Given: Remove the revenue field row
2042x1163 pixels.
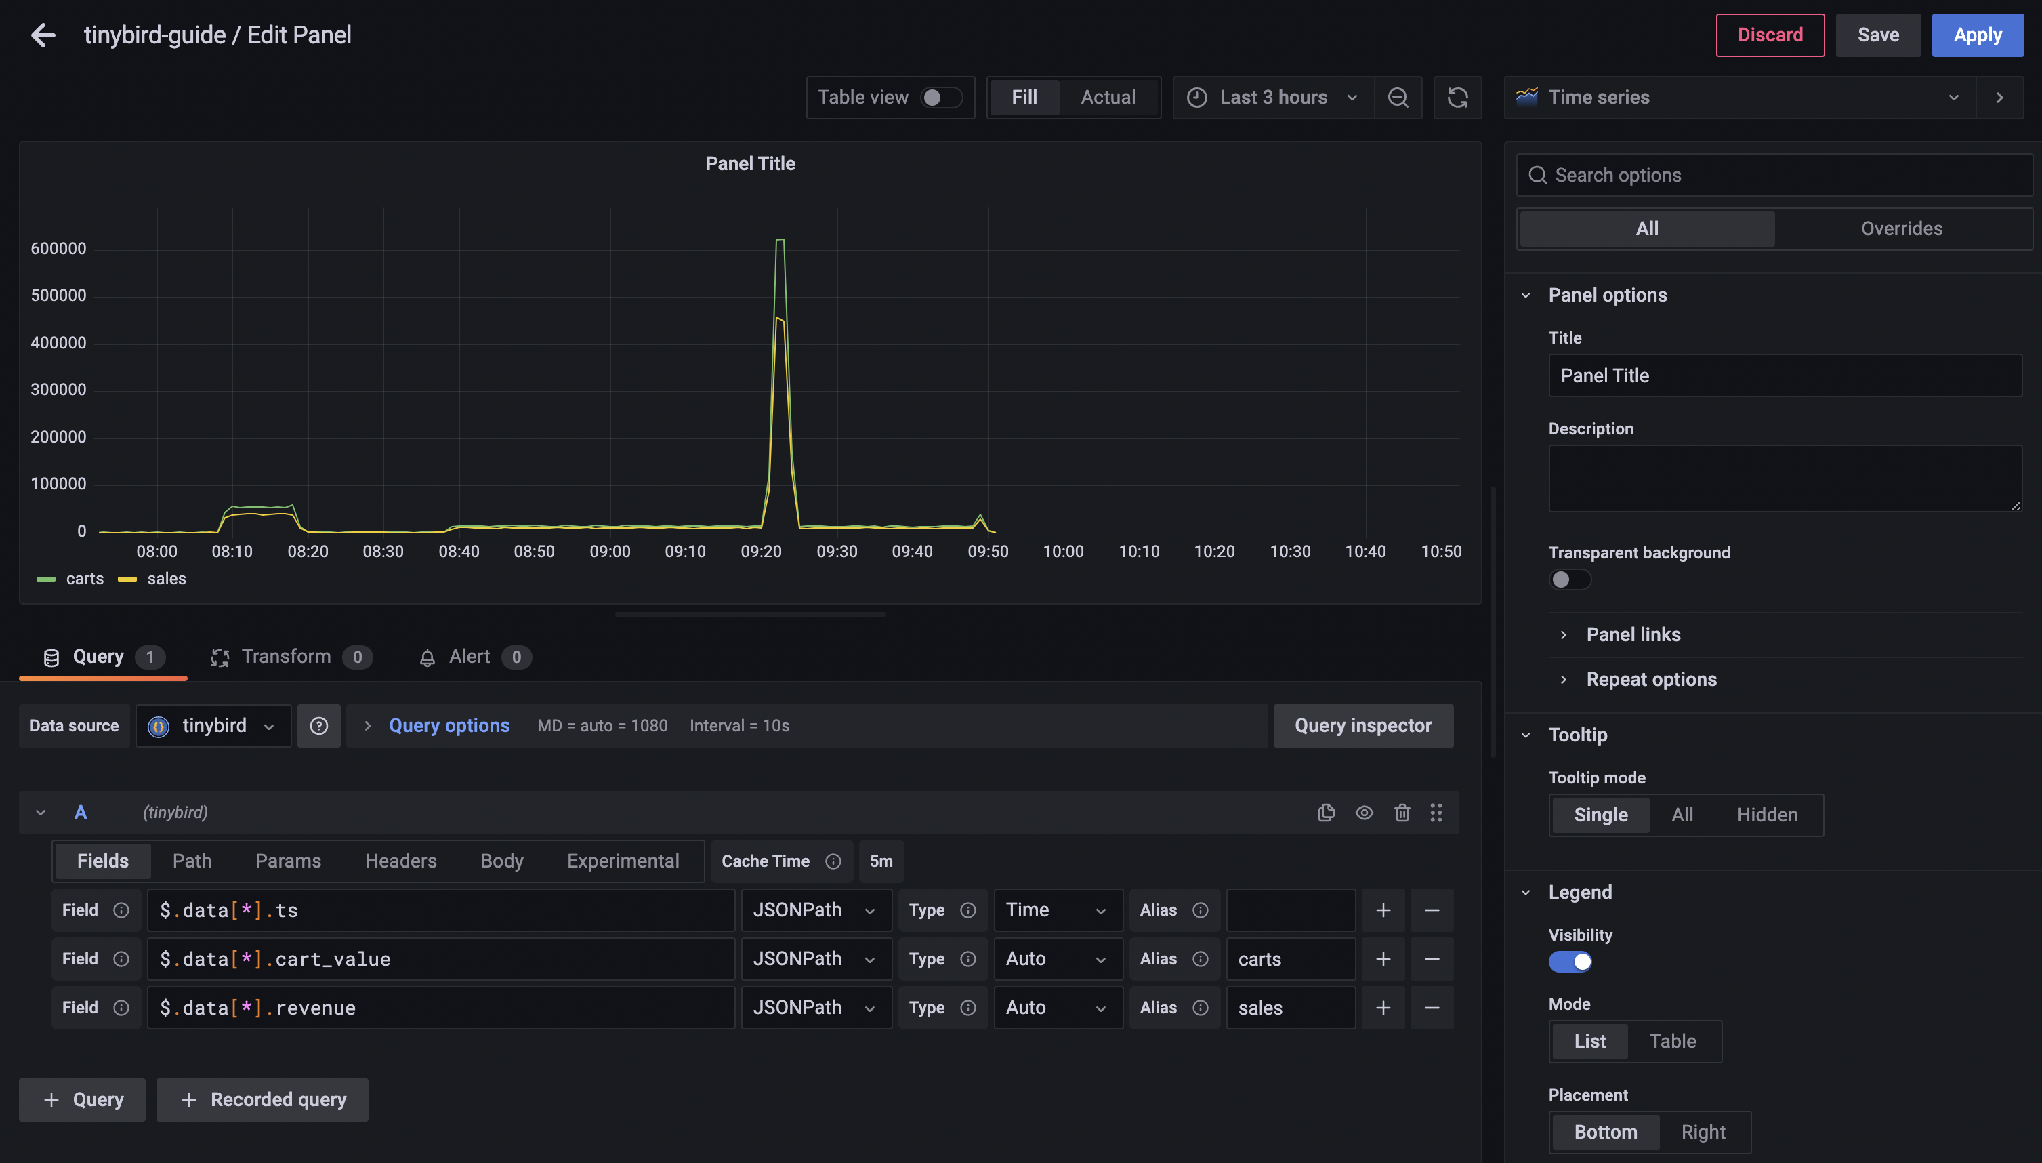Looking at the screenshot, I should (x=1432, y=1007).
